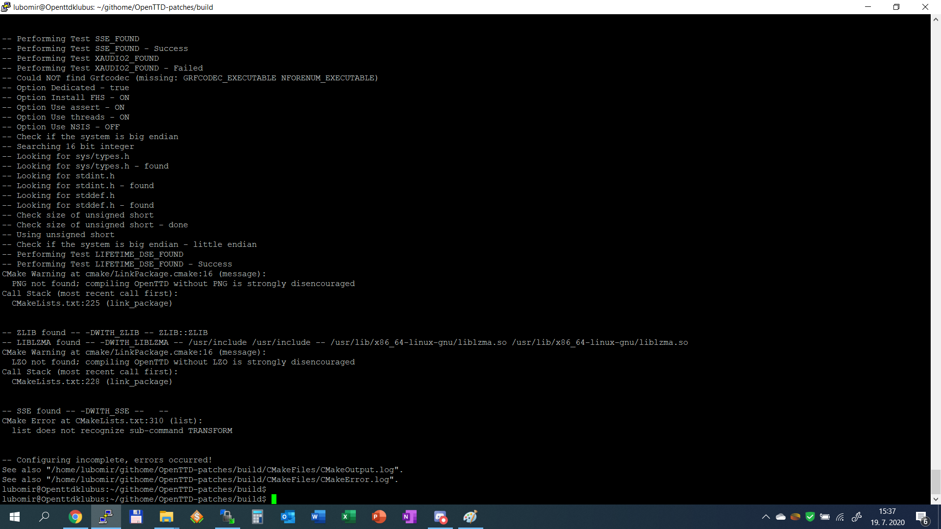The width and height of the screenshot is (941, 529).
Task: Click 'SSE found -- -DWITH_SSE' line
Action: tap(85, 411)
